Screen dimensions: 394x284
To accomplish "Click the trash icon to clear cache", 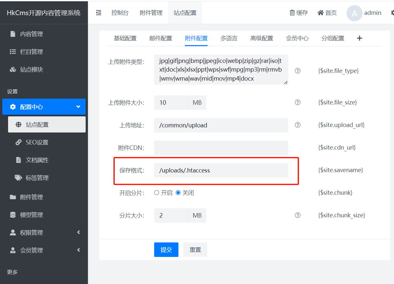I will tap(292, 13).
